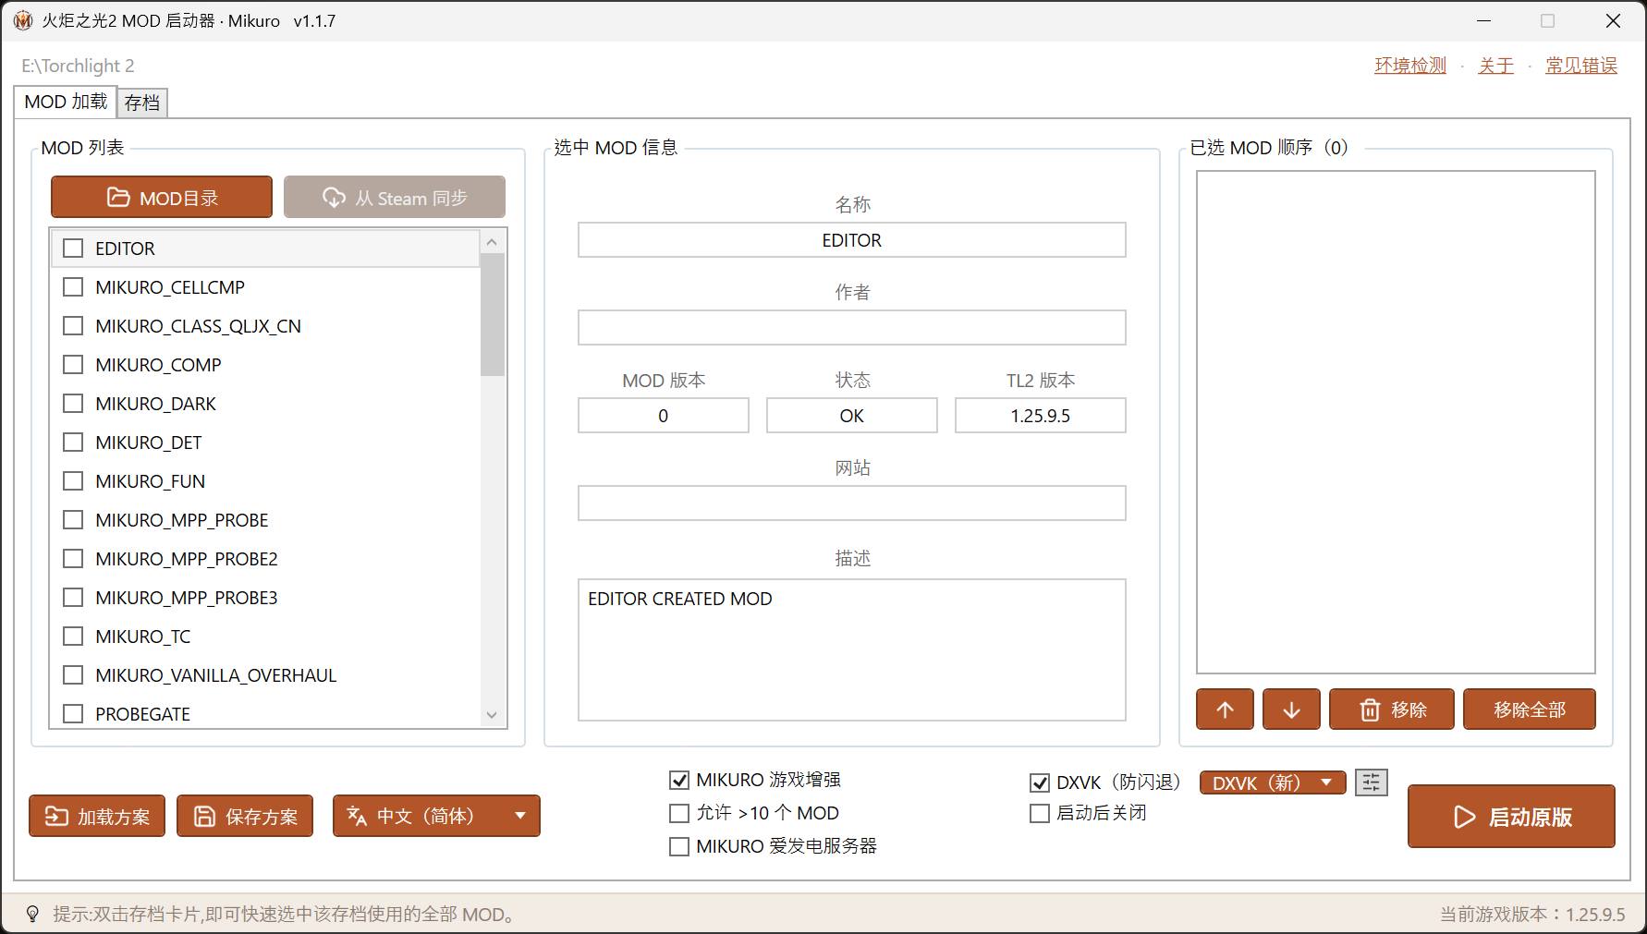
Task: Check the MIKURO_VANILLA_OVERHAUL checkbox
Action: (x=73, y=675)
